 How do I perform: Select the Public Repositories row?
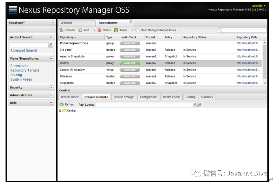(160, 43)
